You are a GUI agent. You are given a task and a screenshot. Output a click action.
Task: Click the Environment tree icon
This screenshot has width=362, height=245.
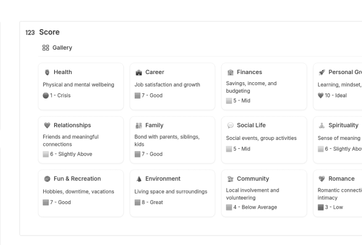tap(138, 178)
